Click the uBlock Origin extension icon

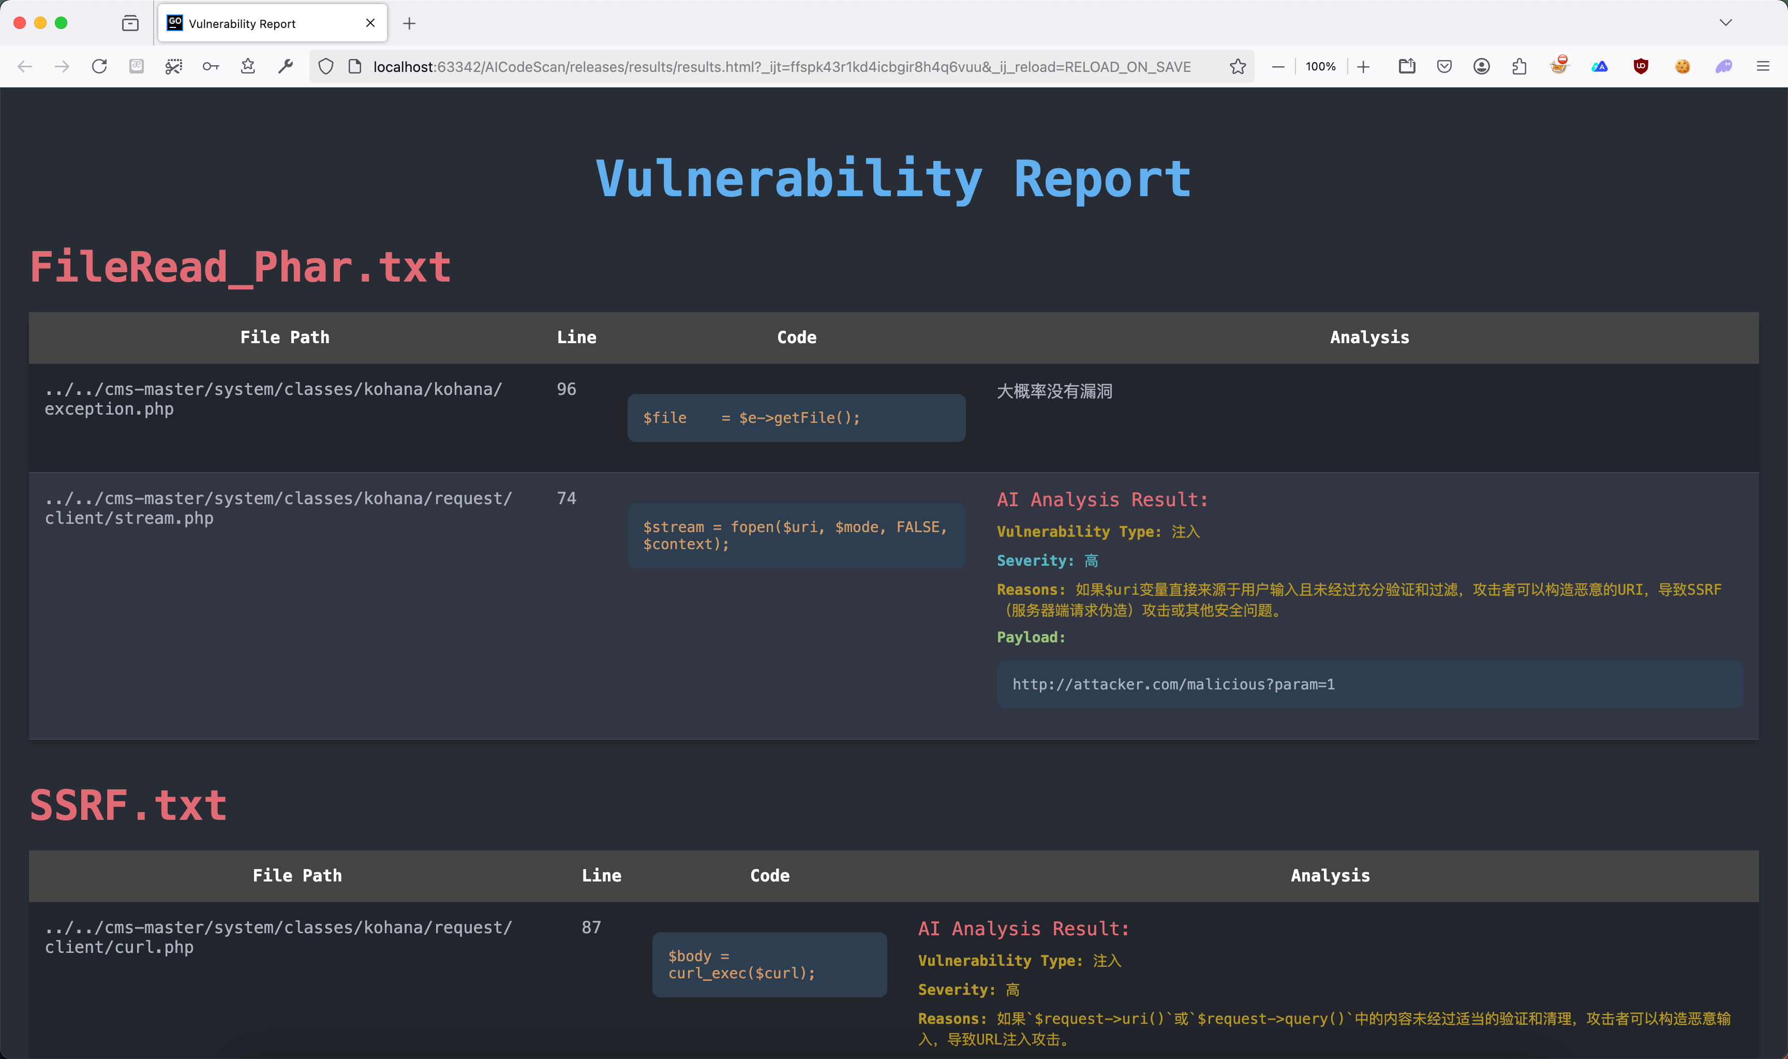[x=1641, y=66]
